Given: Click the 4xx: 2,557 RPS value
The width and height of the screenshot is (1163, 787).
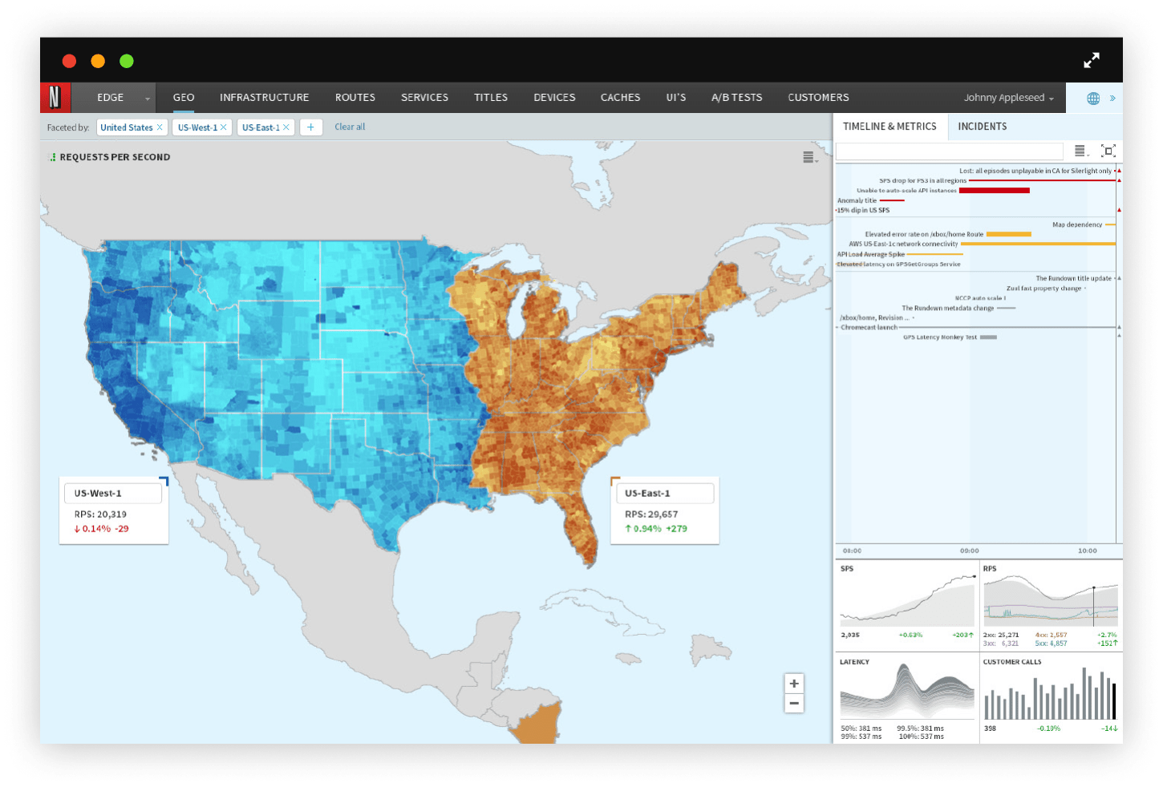Looking at the screenshot, I should click(1051, 635).
